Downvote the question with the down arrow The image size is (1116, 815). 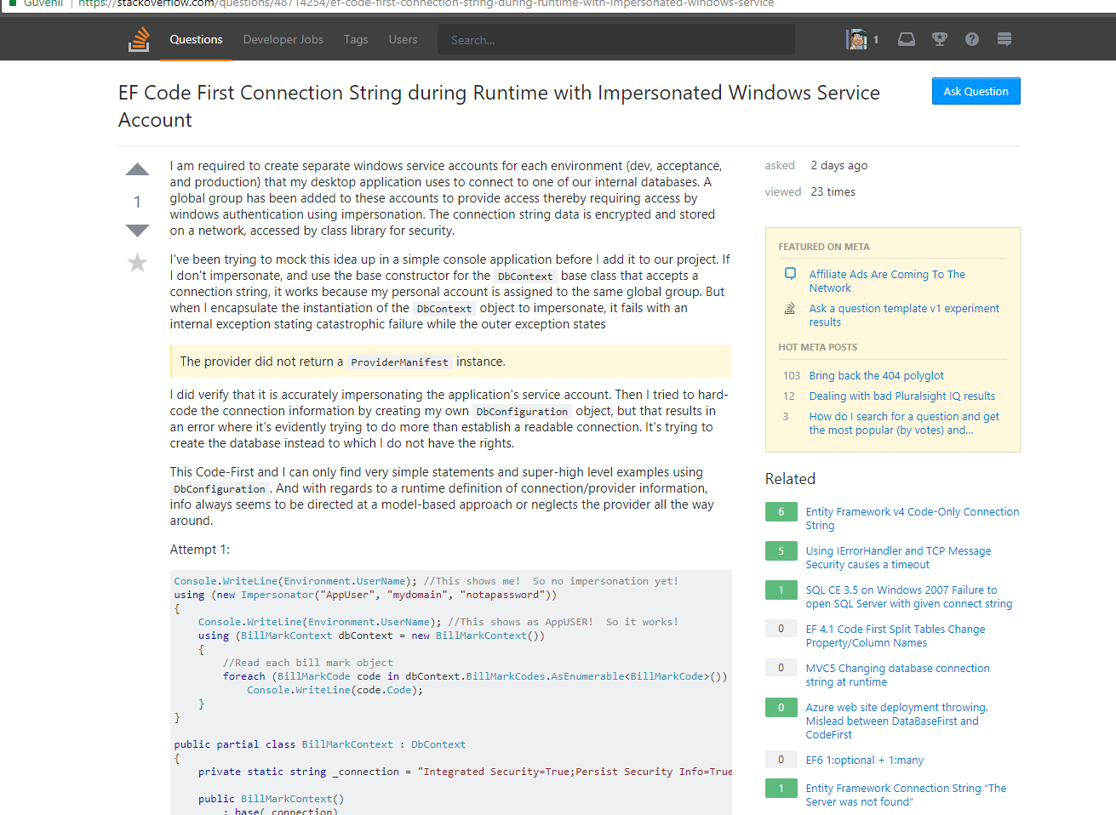137,231
